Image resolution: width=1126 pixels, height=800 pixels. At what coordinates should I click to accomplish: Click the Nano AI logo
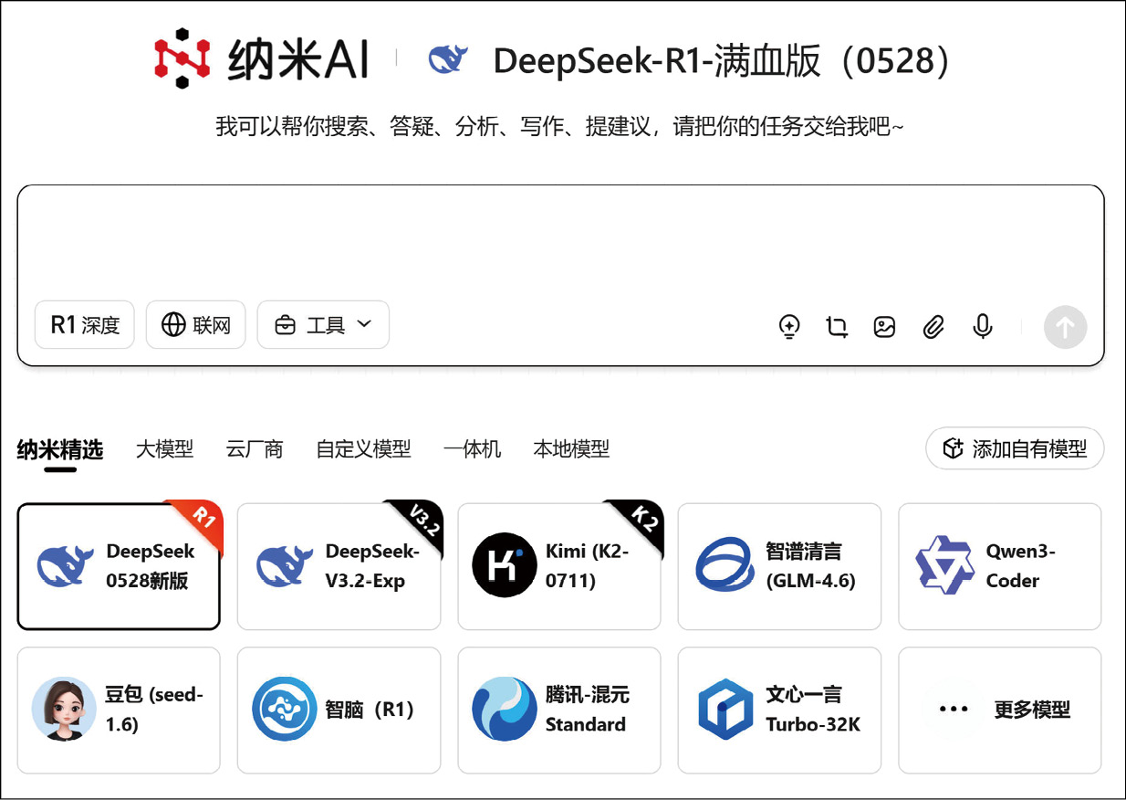262,60
